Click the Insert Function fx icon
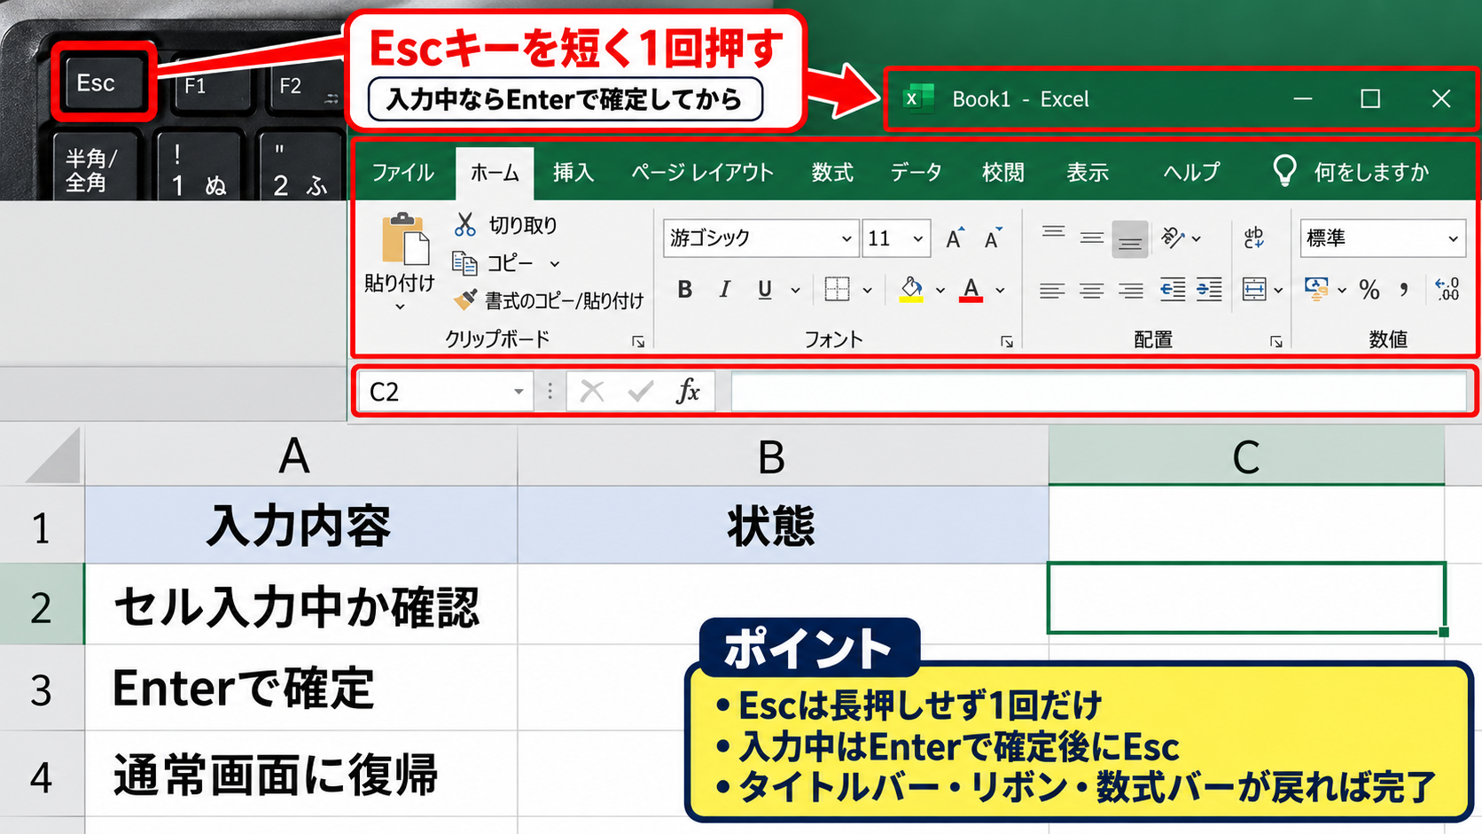The height and width of the screenshot is (834, 1482). 688,391
